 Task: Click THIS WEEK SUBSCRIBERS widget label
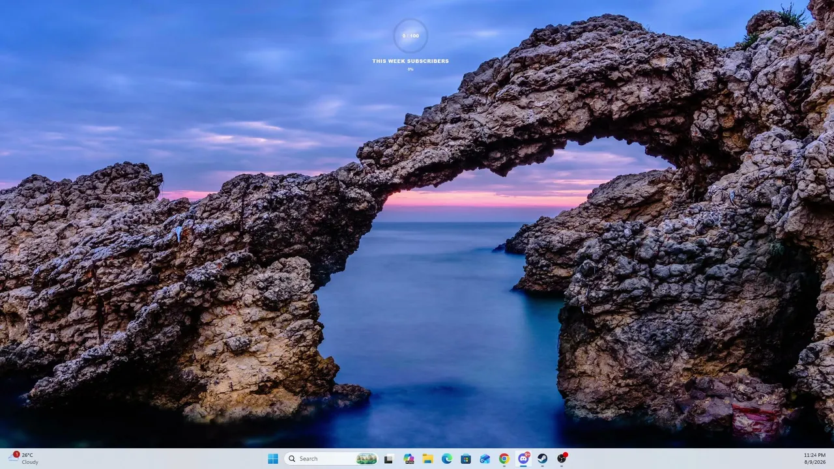click(410, 61)
